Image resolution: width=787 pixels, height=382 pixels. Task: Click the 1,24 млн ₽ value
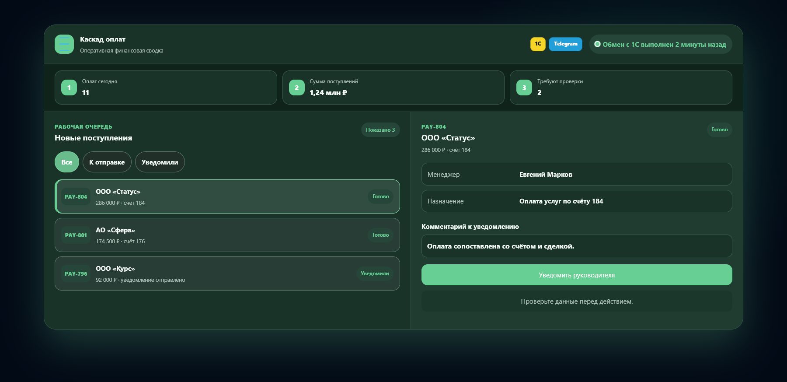click(328, 93)
